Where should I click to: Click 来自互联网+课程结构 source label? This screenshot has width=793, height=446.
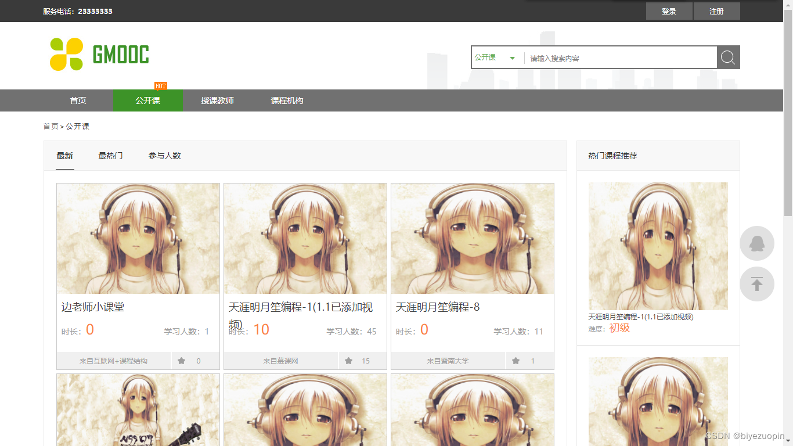pos(114,361)
